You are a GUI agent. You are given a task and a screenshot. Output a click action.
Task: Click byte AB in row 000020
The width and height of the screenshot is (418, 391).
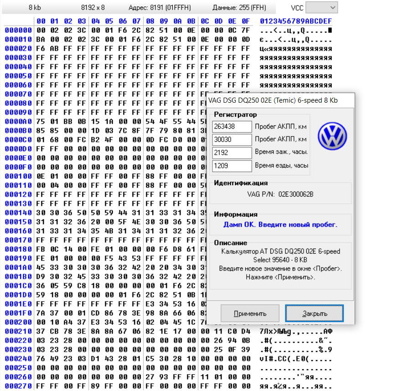point(54,48)
